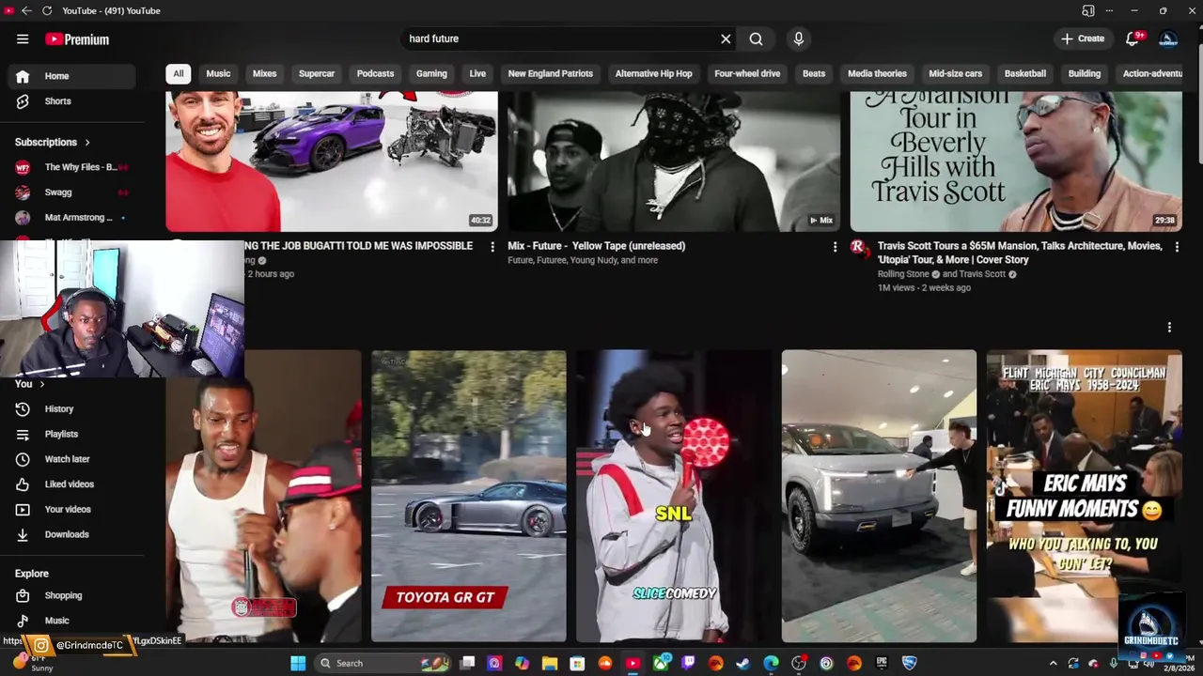The image size is (1203, 676).
Task: Select the Music filter chip
Action: click(218, 73)
